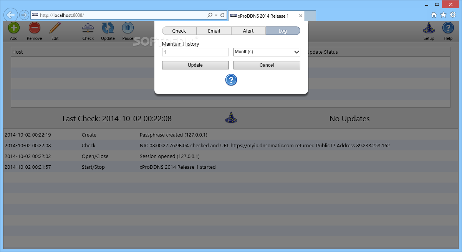Switch to the Email settings tab
The width and height of the screenshot is (462, 252).
tap(214, 31)
